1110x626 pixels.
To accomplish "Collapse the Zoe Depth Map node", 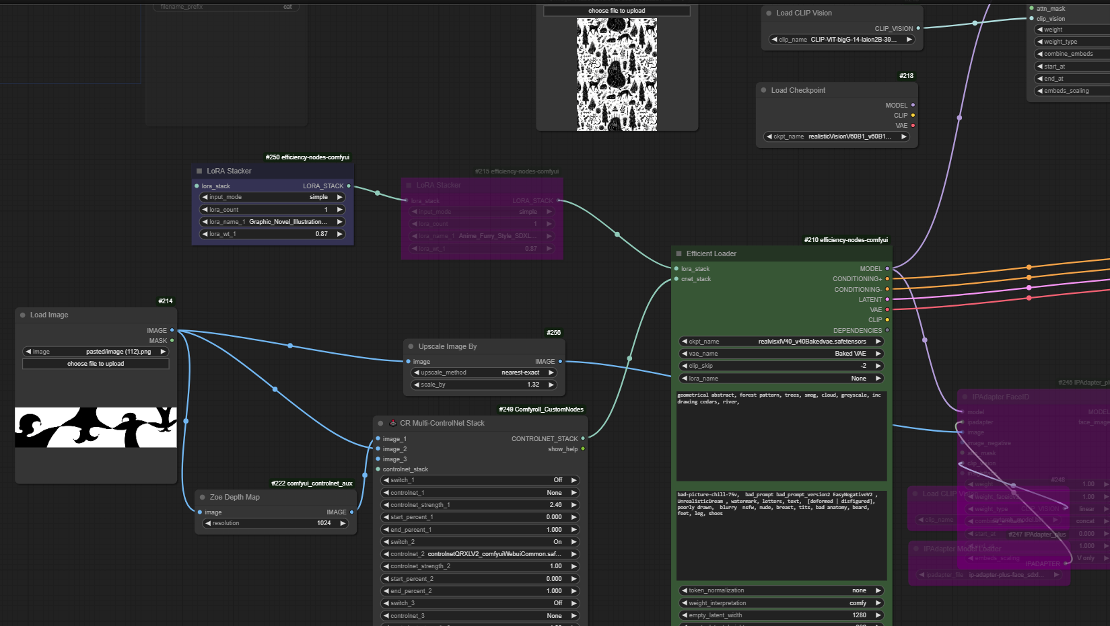I will [x=202, y=498].
